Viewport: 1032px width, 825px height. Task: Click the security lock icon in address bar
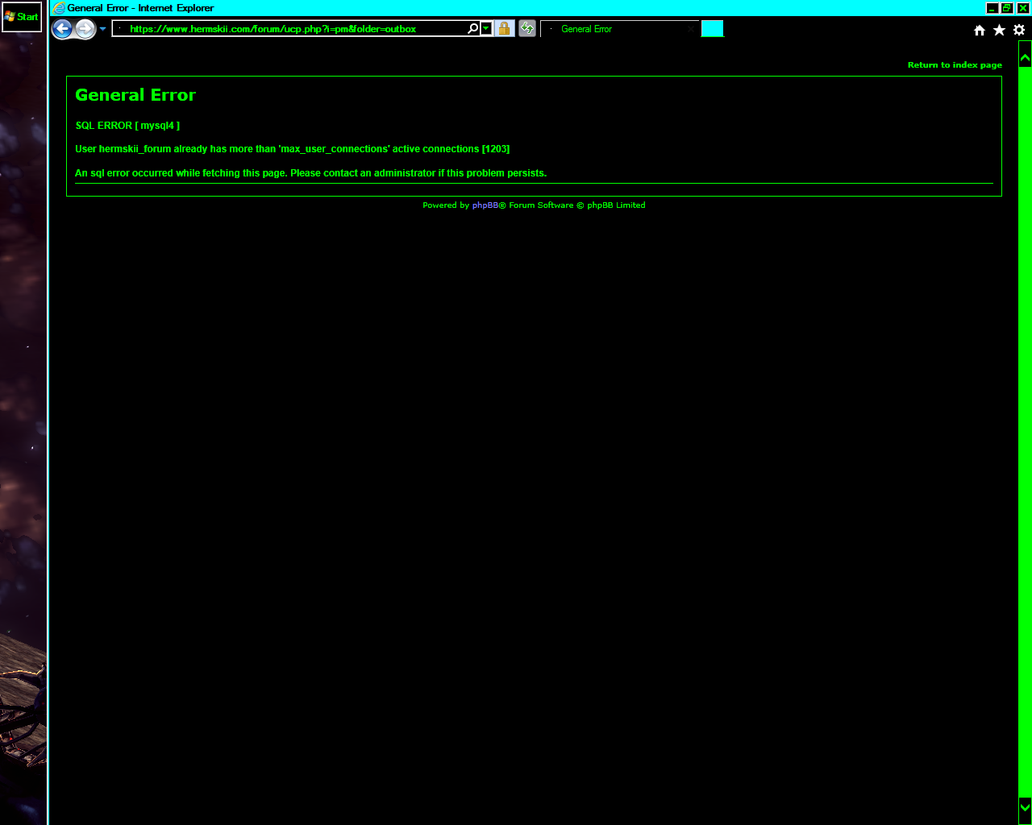pyautogui.click(x=503, y=27)
